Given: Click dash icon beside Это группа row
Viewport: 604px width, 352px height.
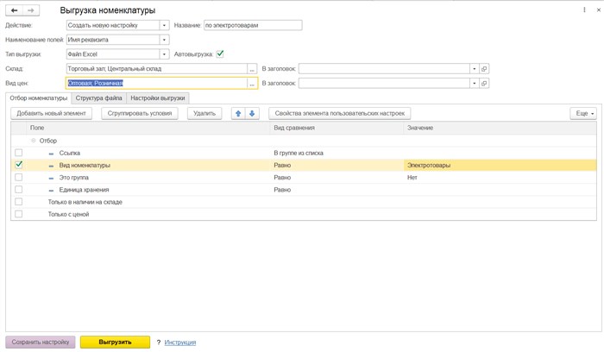Looking at the screenshot, I should pos(51,178).
